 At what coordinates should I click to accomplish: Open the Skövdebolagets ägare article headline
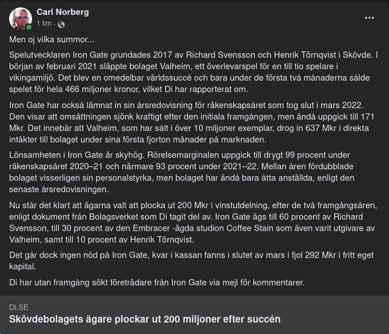pyautogui.click(x=145, y=319)
